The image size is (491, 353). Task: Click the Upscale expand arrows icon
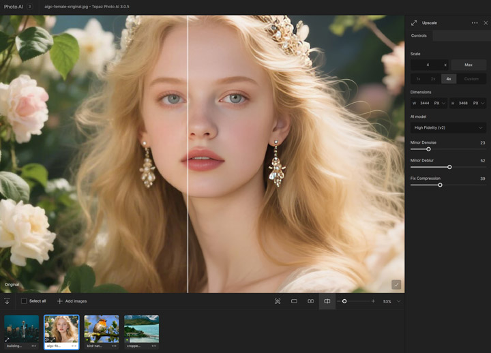tap(414, 23)
